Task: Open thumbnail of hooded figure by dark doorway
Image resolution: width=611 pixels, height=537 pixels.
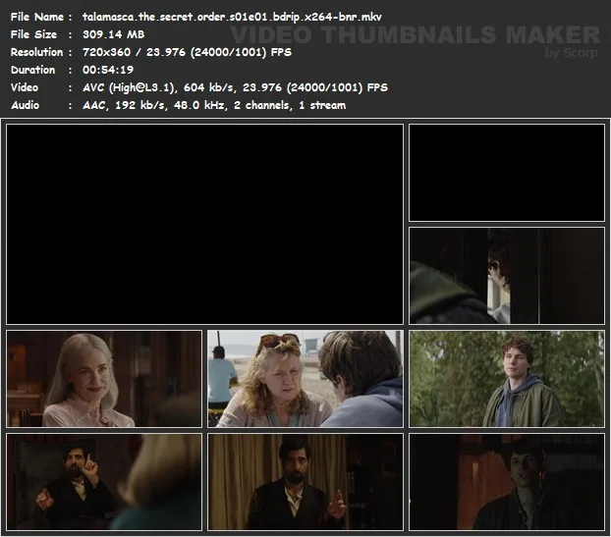Action: 507,276
